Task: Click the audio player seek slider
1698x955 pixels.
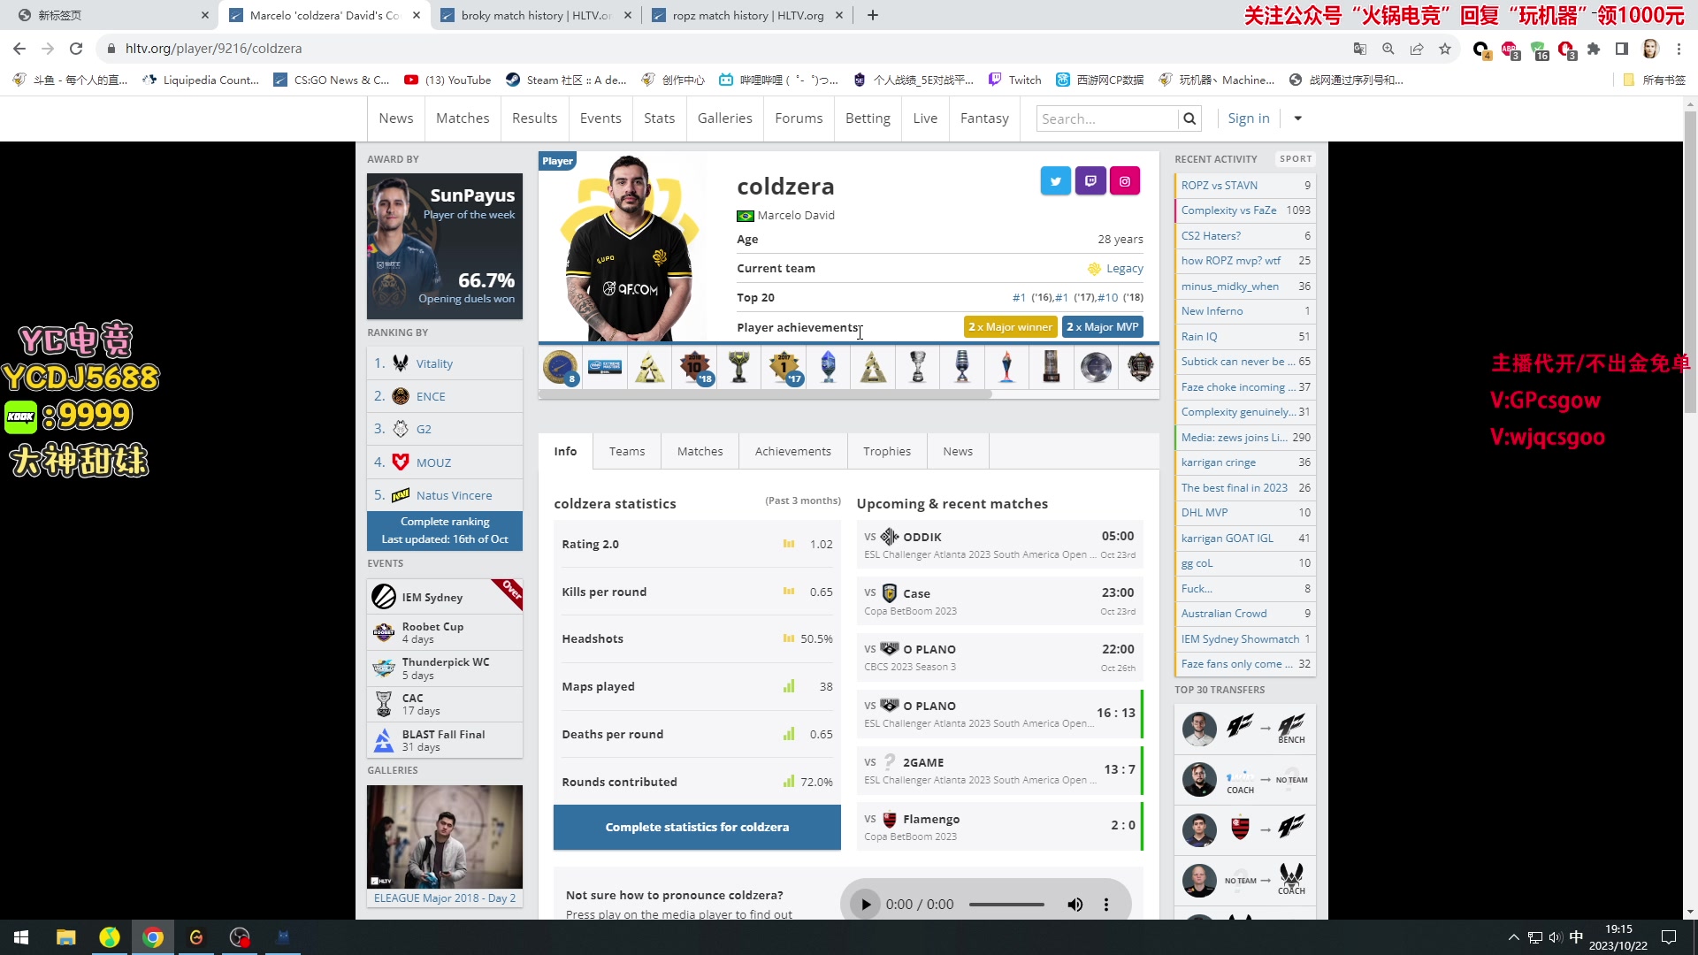Action: [1006, 905]
